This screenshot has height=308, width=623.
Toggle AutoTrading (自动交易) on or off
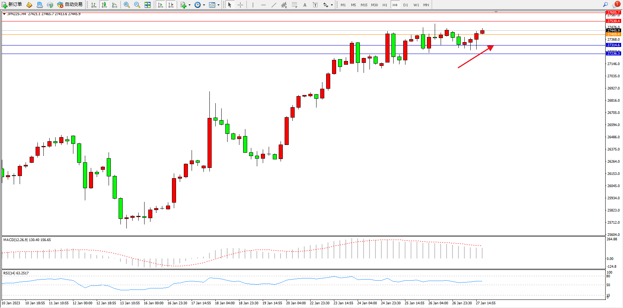pyautogui.click(x=70, y=5)
